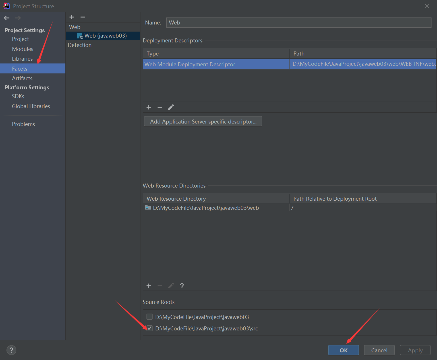Open the Libraries settings page
Screen dimensions: 437x360
(22, 59)
